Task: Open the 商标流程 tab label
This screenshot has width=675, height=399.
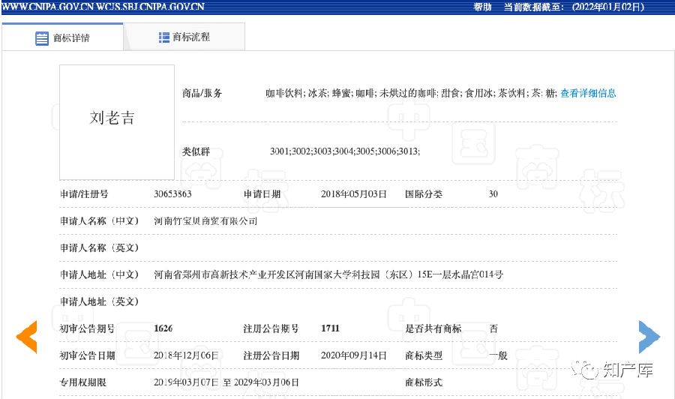Action: click(x=191, y=37)
